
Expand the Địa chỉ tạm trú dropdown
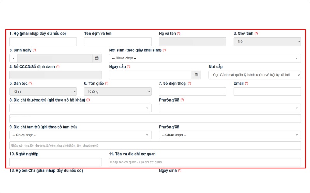pyautogui.click(x=80, y=135)
